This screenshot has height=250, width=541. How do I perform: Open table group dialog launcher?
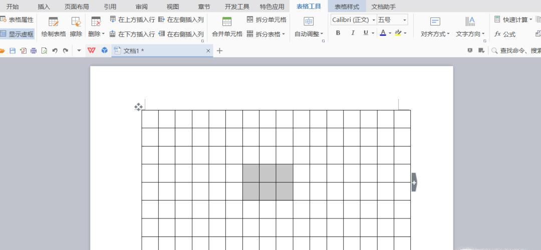[x=202, y=41]
